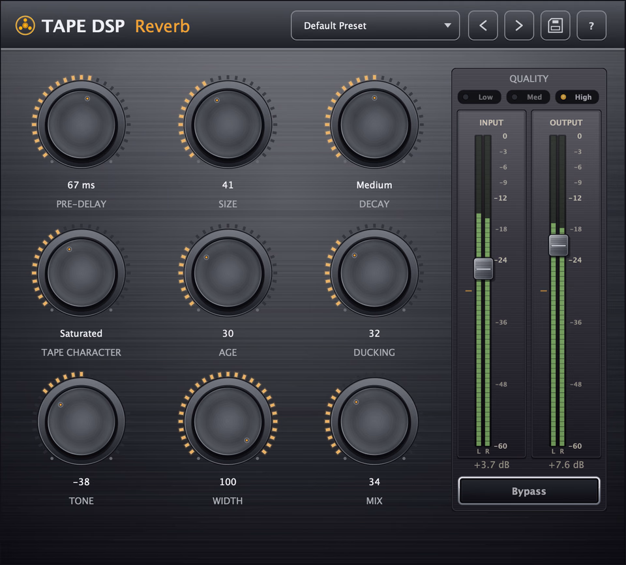The image size is (626, 565).
Task: Click the size value 41
Action: tap(228, 185)
